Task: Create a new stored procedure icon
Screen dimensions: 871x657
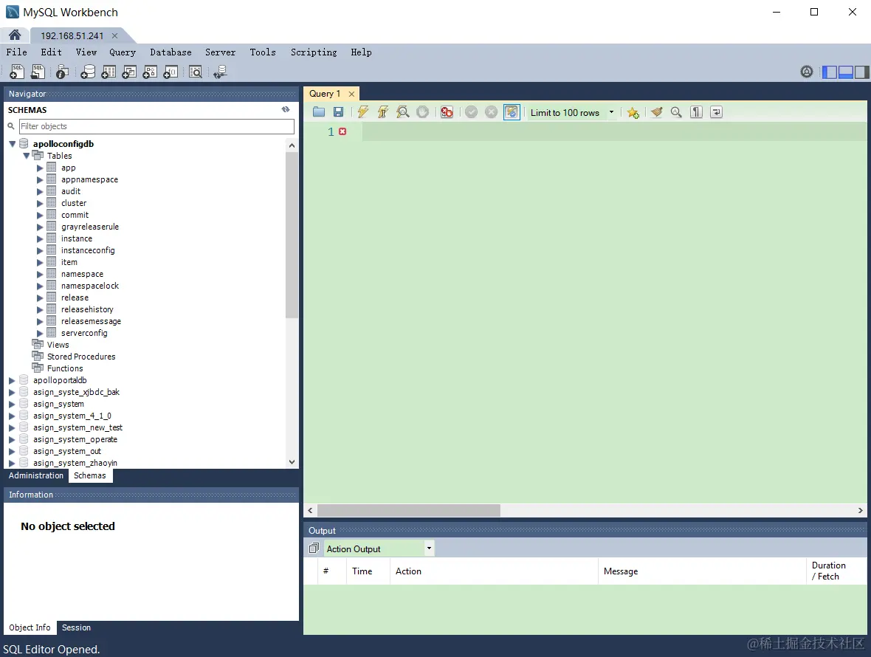Action: click(150, 72)
